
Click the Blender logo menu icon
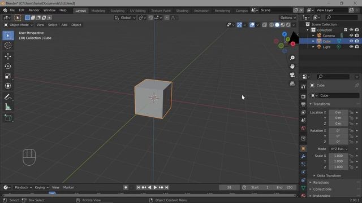click(5, 10)
